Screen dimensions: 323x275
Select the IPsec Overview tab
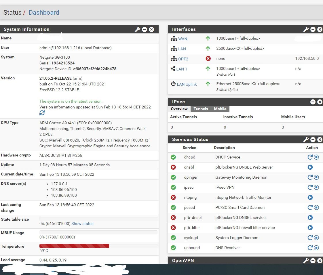point(179,109)
